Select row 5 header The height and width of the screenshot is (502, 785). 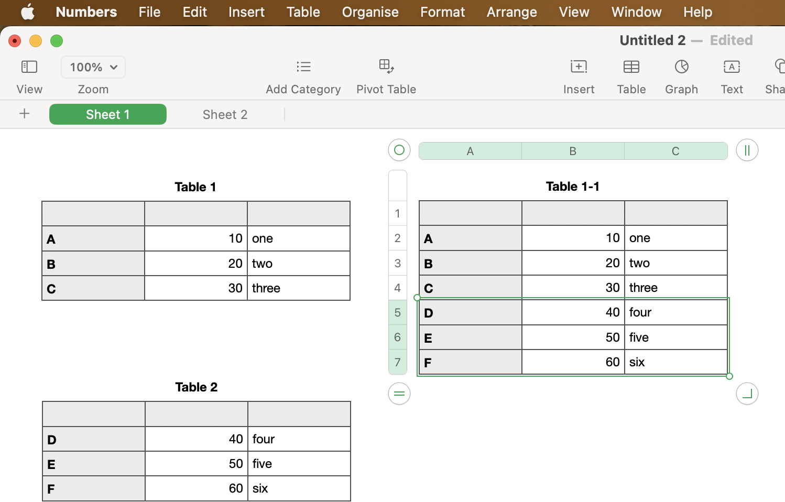click(x=398, y=313)
